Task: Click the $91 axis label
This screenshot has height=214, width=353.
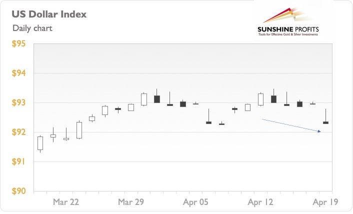Action: [x=18, y=161]
